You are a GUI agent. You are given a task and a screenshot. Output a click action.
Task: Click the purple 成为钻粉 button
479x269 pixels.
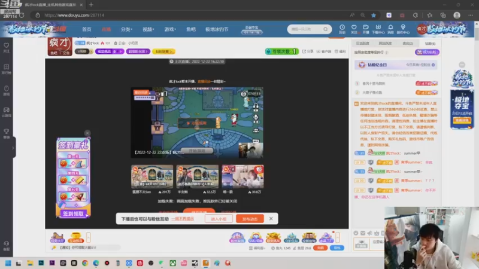click(427, 52)
